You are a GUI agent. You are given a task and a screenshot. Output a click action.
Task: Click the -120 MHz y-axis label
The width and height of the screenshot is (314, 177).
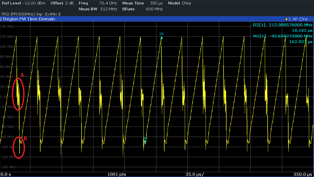point(8,157)
